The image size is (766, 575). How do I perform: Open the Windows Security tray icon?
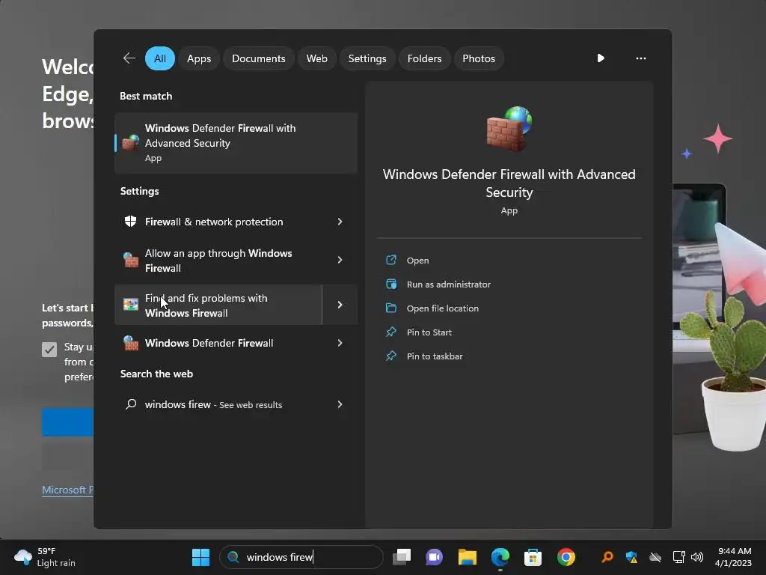(631, 557)
